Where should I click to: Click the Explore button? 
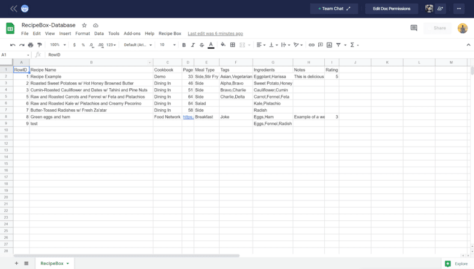pyautogui.click(x=457, y=264)
